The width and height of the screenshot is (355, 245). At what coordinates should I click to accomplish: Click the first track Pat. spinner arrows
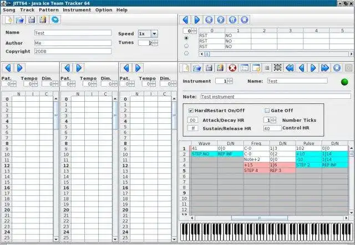pyautogui.click(x=13, y=84)
